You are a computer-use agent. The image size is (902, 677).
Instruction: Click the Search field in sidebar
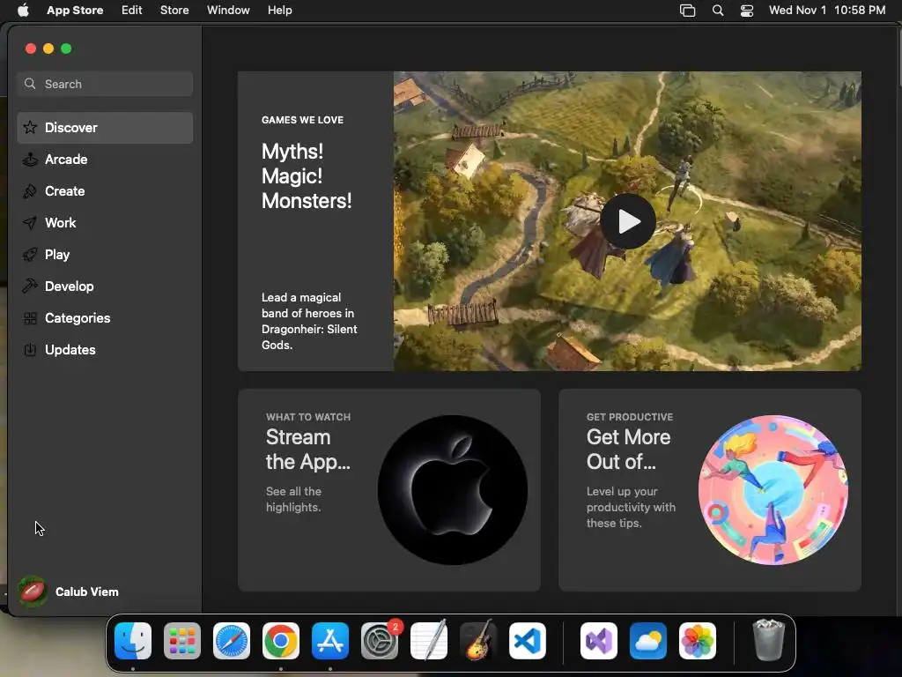(x=105, y=84)
